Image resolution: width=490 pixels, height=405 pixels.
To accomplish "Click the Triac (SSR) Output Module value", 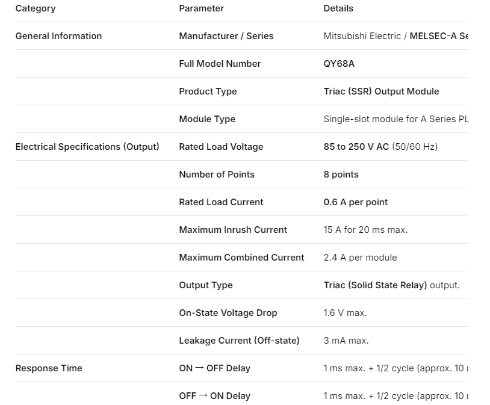I will (381, 91).
